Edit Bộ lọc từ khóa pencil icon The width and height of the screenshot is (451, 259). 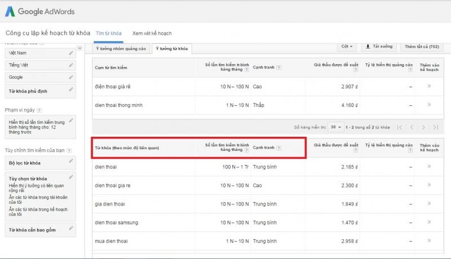coord(71,161)
